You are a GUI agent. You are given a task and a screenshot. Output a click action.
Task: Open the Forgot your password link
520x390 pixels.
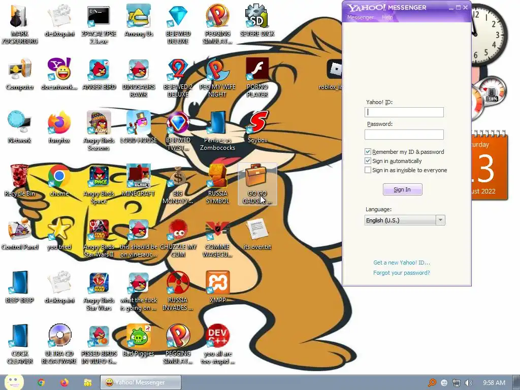401,273
